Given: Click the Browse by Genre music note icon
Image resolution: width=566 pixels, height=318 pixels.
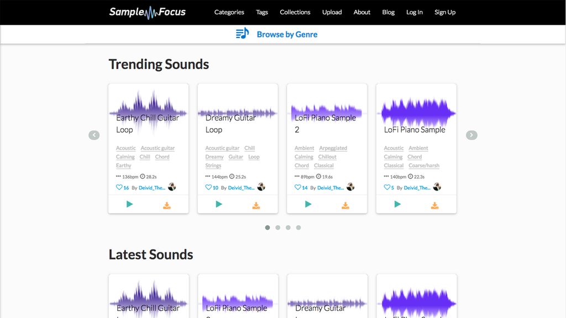Looking at the screenshot, I should point(241,34).
